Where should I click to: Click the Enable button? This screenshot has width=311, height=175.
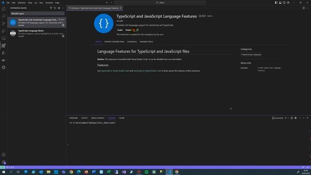[120, 30]
